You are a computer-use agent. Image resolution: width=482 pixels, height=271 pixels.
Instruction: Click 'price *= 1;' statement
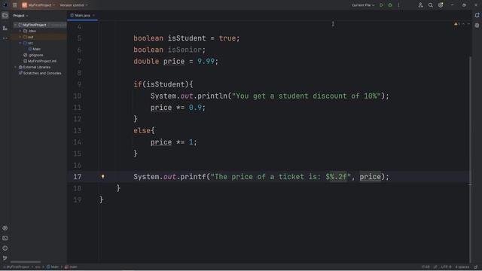click(x=174, y=142)
